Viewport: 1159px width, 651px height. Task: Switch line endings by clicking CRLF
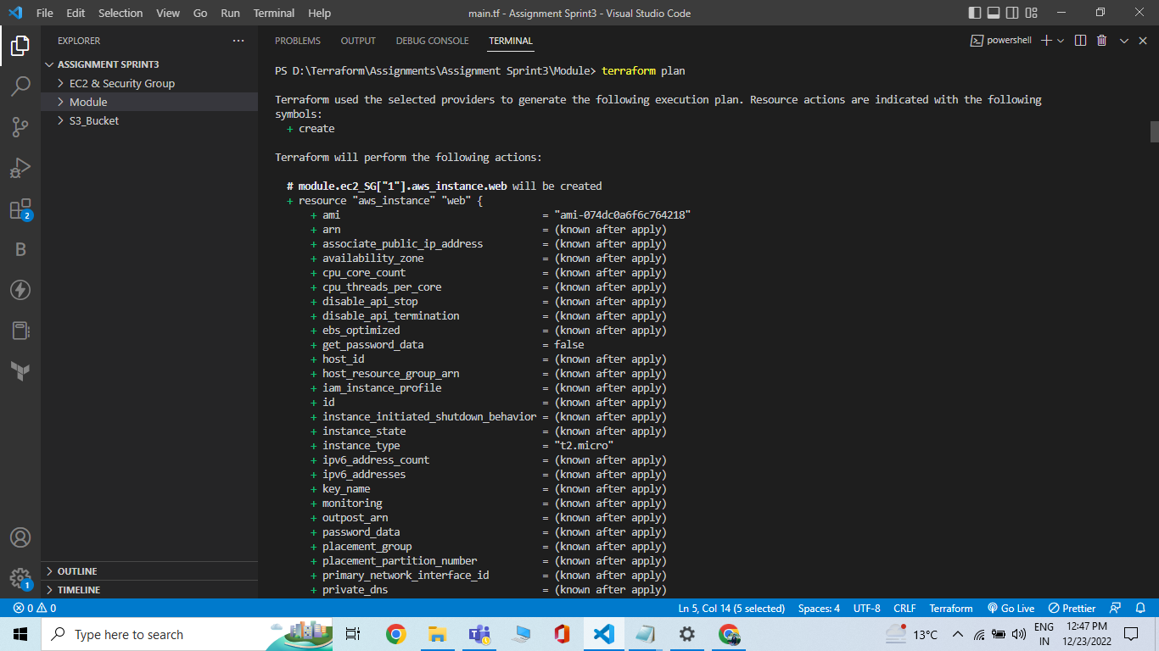click(904, 608)
